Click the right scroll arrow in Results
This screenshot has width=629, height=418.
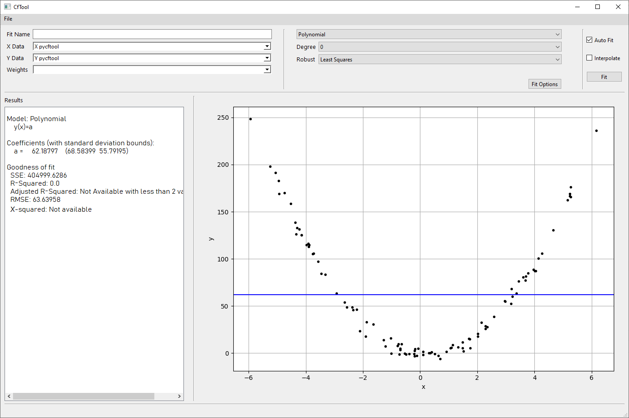(x=179, y=396)
